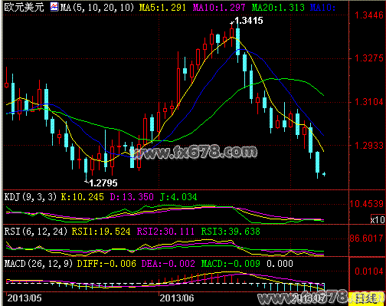
Task: Select the D:13.350 value
Action: click(132, 197)
